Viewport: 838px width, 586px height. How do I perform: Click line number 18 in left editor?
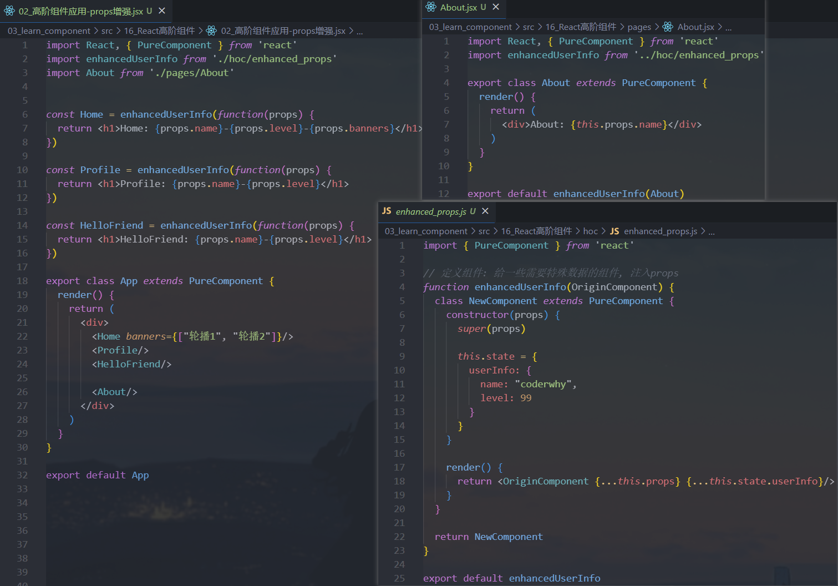coord(22,281)
